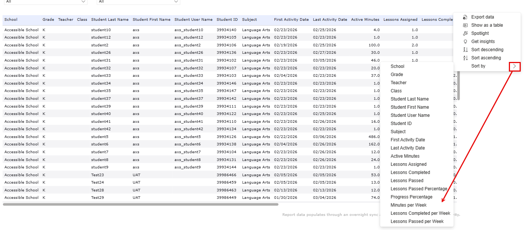The height and width of the screenshot is (230, 530).
Task: Choose Teacher in the Sort by submenu
Action: (398, 82)
